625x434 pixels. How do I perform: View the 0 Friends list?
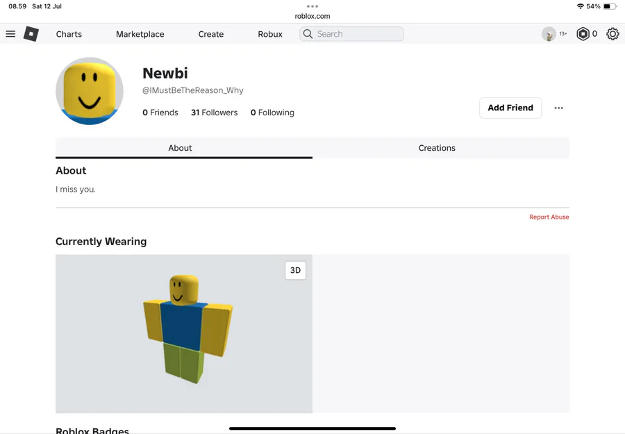[x=160, y=112]
